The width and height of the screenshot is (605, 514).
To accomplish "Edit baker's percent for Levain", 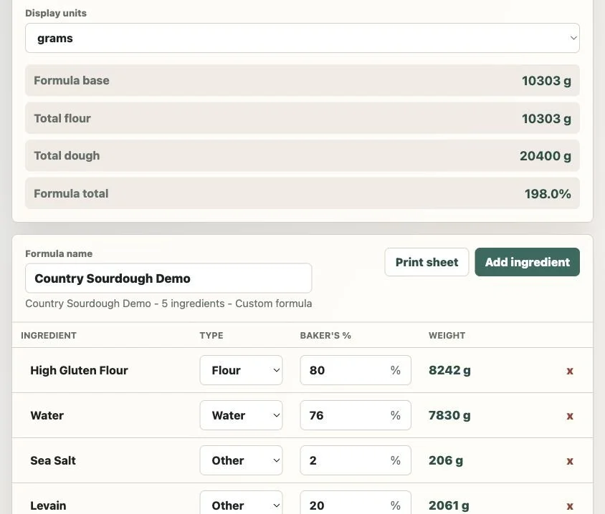I will point(356,504).
